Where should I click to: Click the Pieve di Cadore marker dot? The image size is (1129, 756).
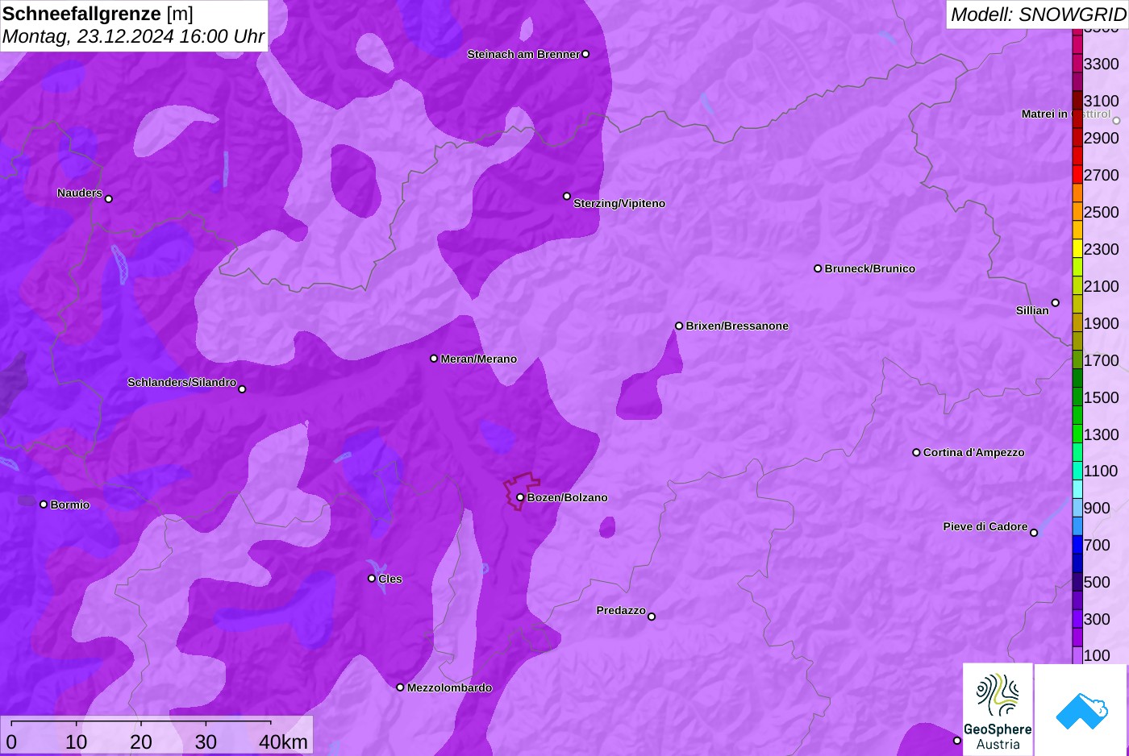1034,533
